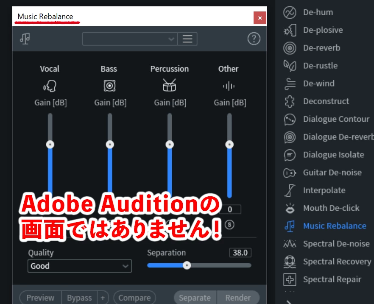Select Dialogue Isolate in the module list
The height and width of the screenshot is (304, 374).
333,155
